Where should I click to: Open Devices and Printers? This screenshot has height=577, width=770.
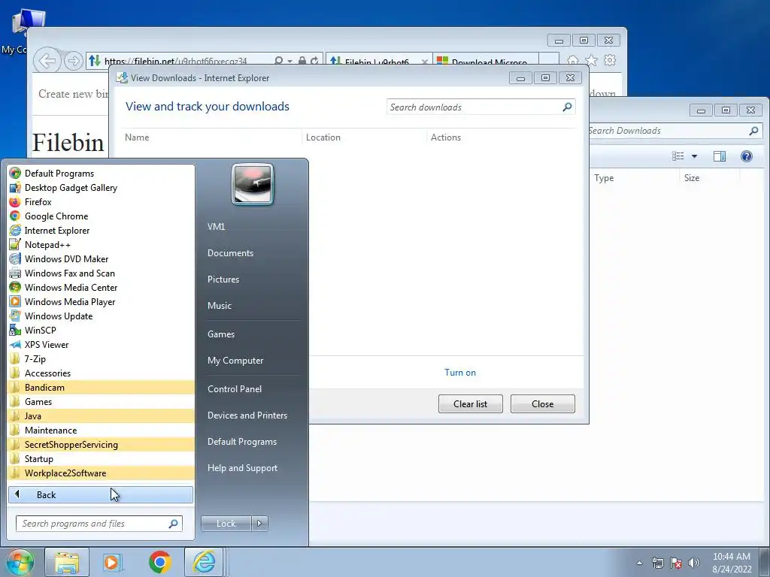[247, 415]
